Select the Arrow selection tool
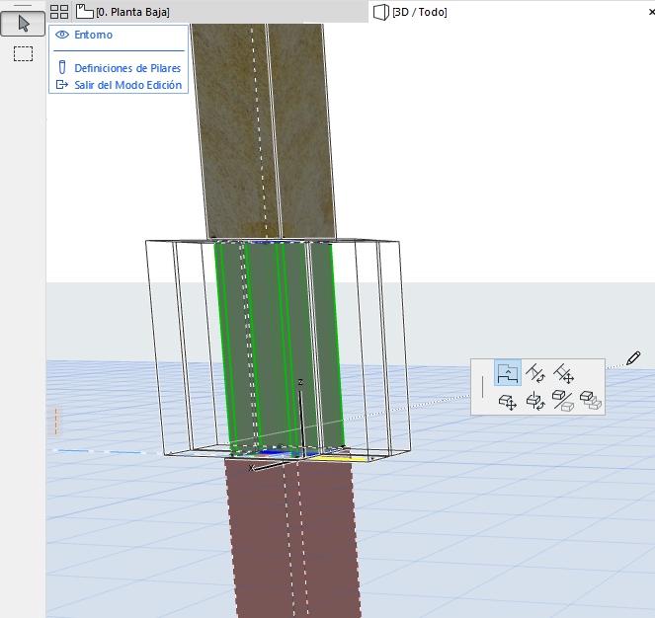The height and width of the screenshot is (618, 655). tap(23, 25)
